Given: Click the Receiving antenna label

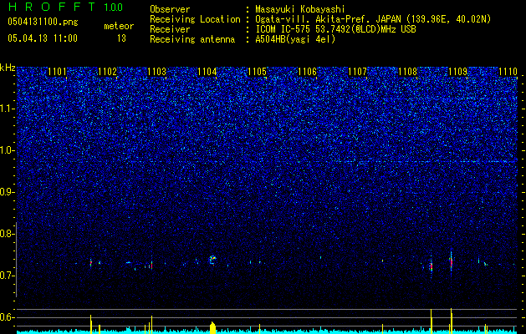Looking at the screenshot, I should click(192, 39).
